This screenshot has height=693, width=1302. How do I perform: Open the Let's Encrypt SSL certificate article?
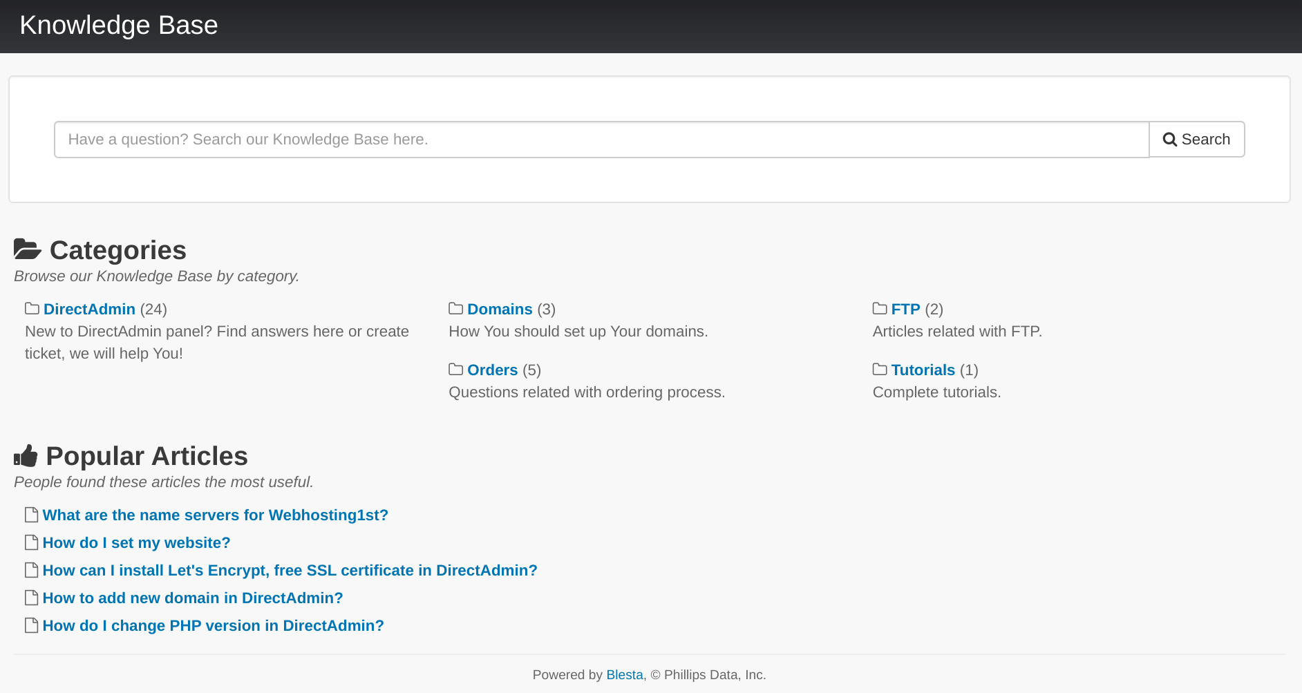[x=290, y=570]
